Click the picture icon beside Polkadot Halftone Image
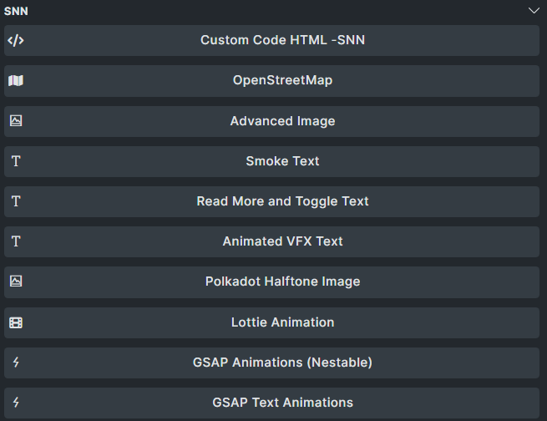Image resolution: width=547 pixels, height=421 pixels. (16, 282)
